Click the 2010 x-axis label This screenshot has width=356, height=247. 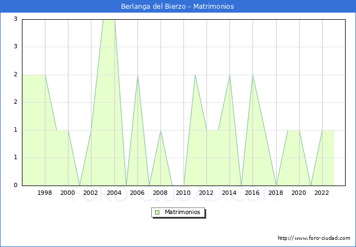(183, 193)
